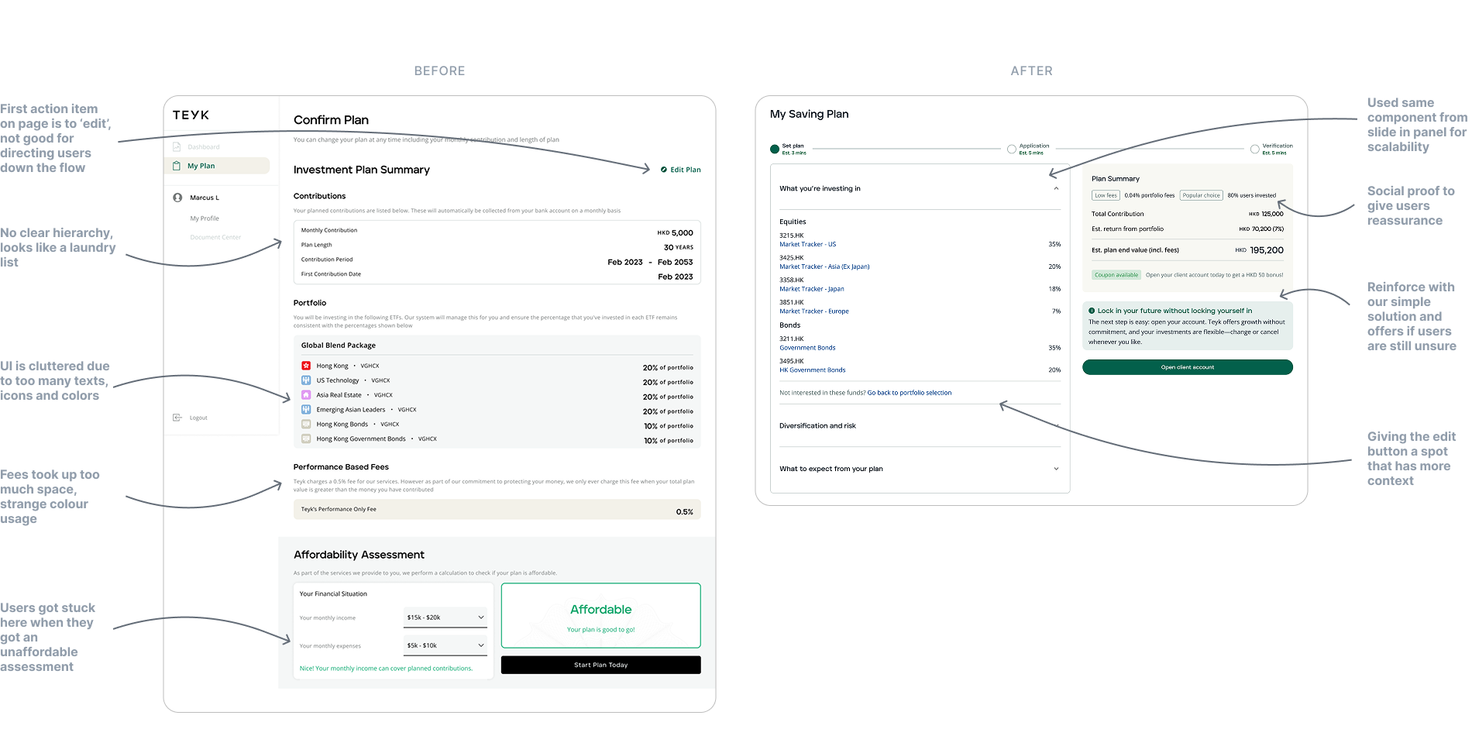Expand What to expect from your plan
The image size is (1472, 736).
[1056, 469]
